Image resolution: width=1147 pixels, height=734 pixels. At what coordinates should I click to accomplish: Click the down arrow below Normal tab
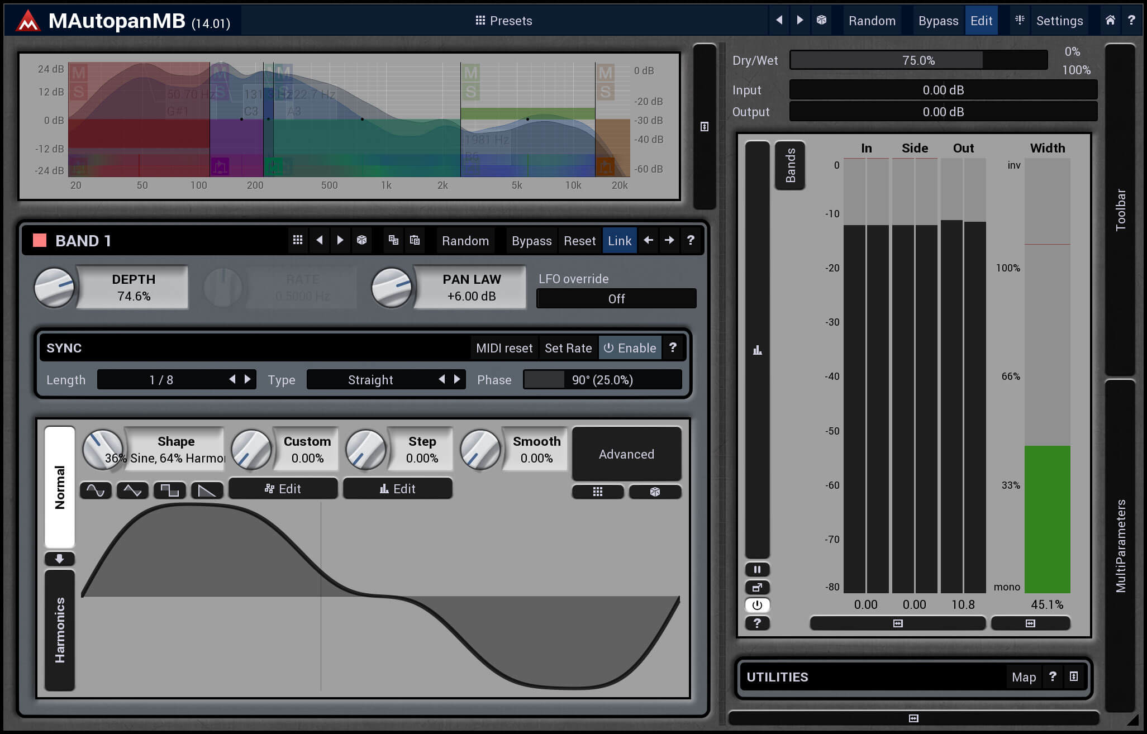pyautogui.click(x=60, y=559)
